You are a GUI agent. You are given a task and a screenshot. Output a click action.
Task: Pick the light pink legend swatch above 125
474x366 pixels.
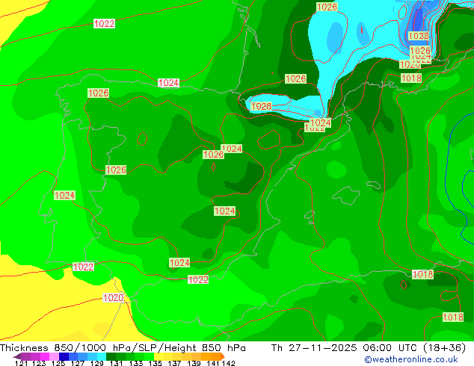tap(54, 356)
